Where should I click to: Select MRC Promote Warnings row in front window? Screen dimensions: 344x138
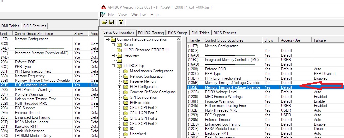pyautogui.click(x=265, y=97)
